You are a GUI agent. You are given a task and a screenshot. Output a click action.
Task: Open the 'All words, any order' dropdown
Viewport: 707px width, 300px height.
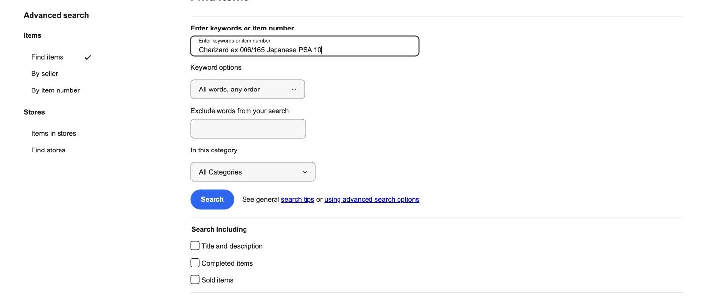(x=247, y=90)
